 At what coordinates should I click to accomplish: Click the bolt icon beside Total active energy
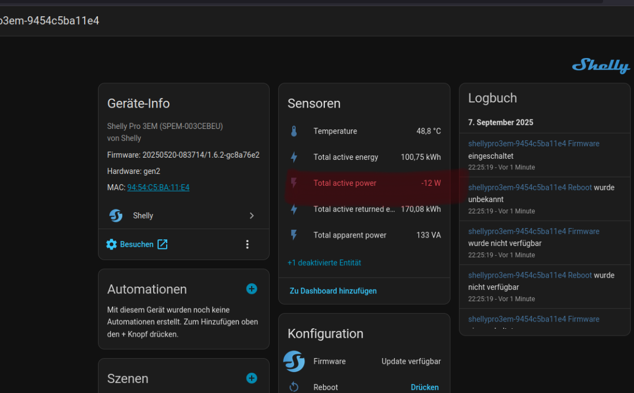294,157
